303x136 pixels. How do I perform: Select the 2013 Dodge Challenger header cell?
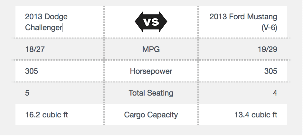click(x=60, y=22)
